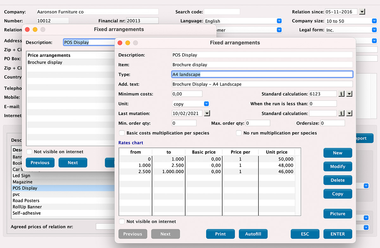The image size is (380, 248).
Task: Click Agreed prices of relation nr field
Action: [105, 226]
